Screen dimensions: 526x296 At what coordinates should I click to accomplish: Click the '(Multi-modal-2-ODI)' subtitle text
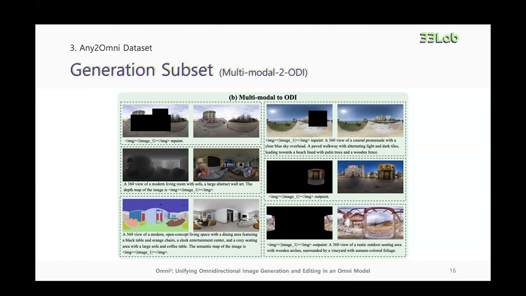point(263,72)
